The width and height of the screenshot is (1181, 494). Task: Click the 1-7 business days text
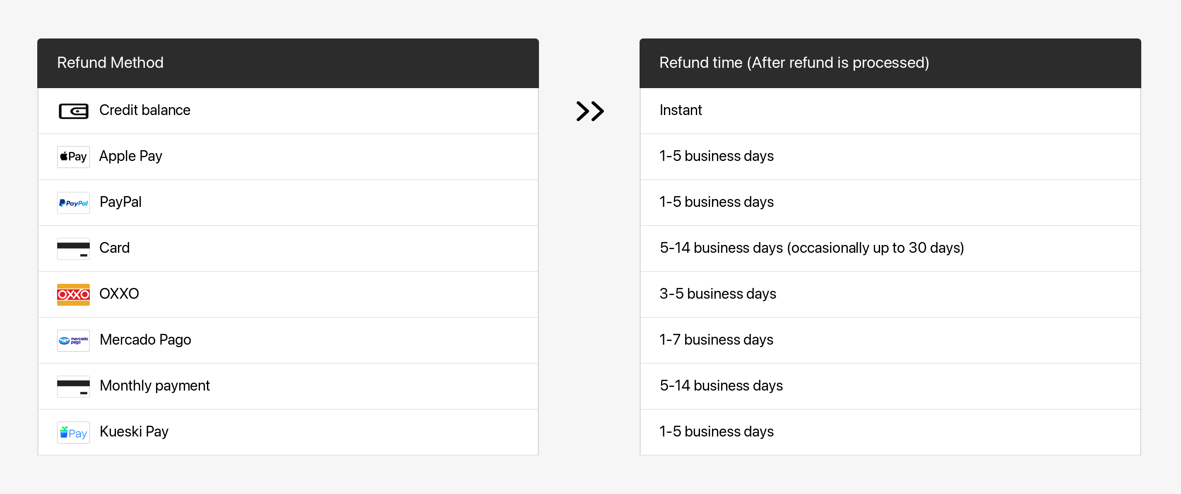point(716,340)
